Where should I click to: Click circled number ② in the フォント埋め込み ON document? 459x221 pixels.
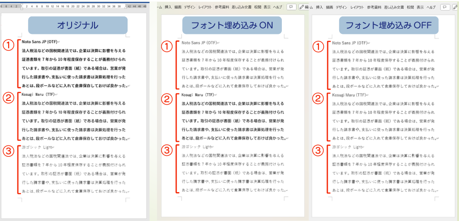point(168,99)
